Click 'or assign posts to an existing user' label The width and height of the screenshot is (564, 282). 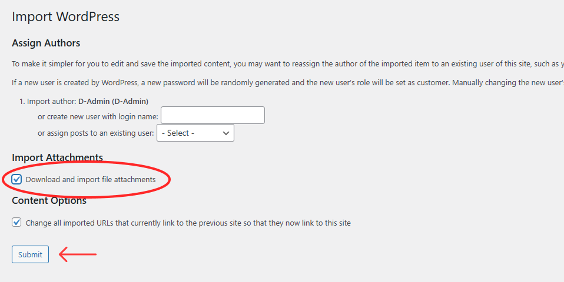point(95,133)
